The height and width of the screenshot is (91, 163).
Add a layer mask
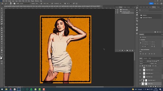(x=151, y=86)
